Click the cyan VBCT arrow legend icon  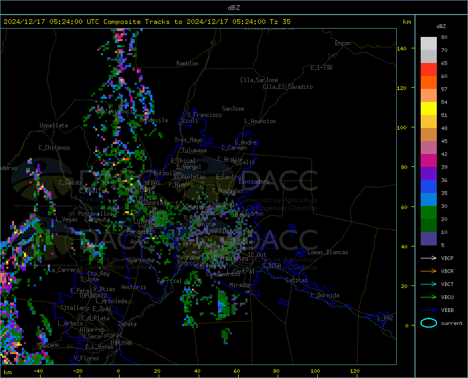tap(428, 284)
